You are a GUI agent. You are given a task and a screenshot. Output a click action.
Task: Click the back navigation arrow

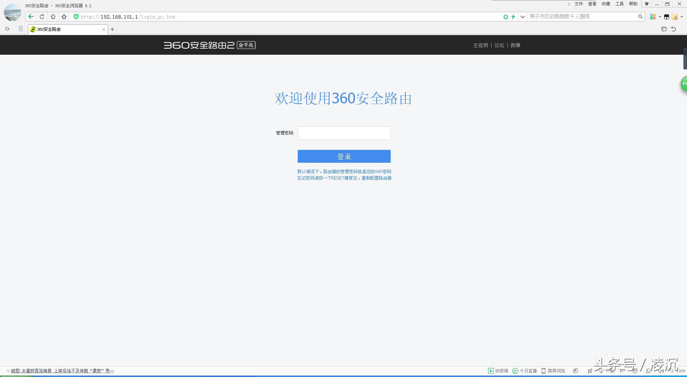[31, 17]
